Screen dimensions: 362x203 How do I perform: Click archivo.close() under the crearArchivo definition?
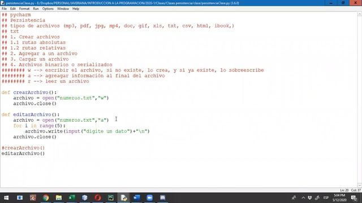coord(35,104)
